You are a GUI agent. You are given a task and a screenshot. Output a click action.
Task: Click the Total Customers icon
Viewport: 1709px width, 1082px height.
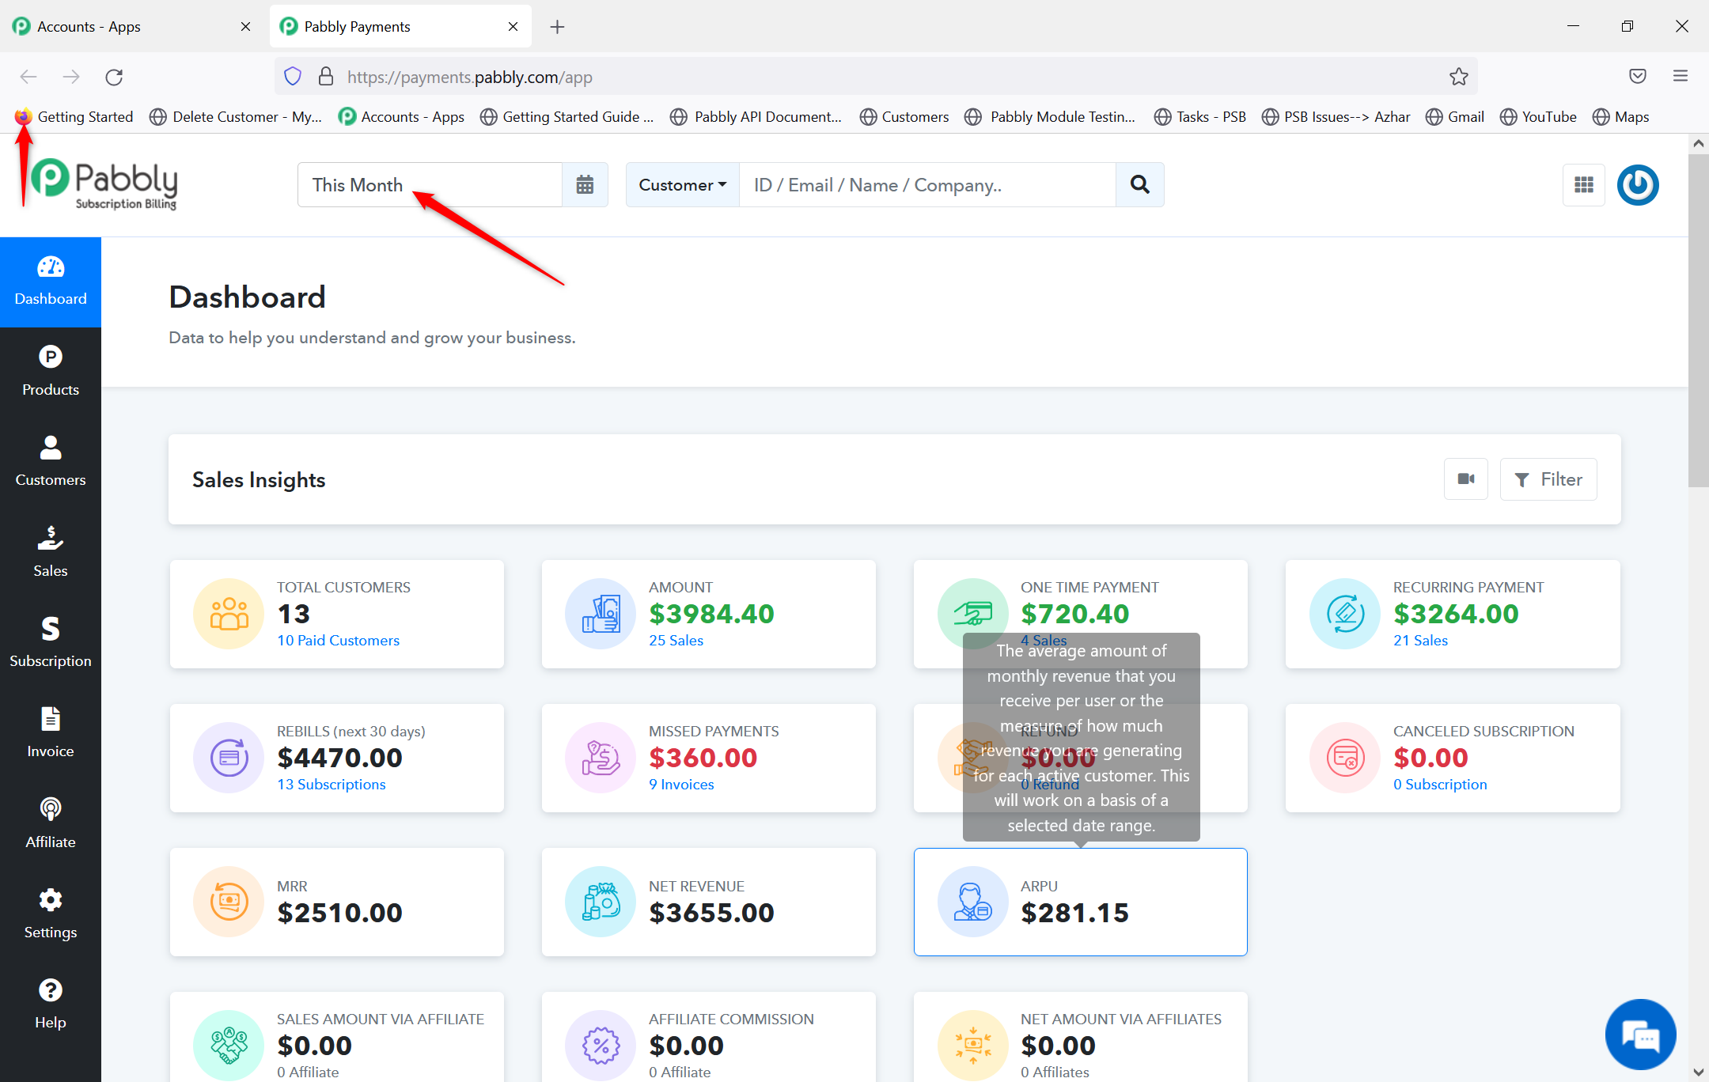tap(229, 614)
